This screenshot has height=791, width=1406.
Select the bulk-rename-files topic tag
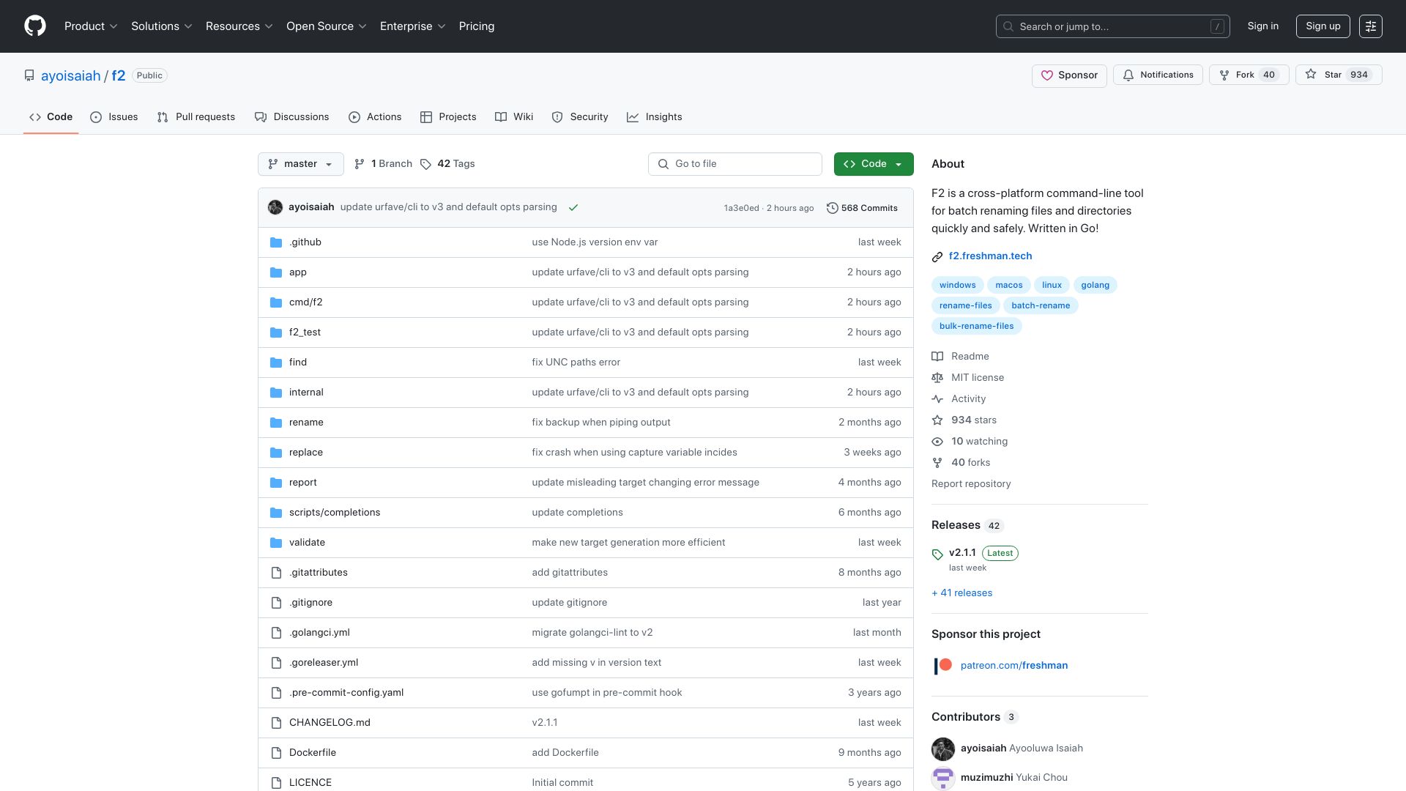[x=977, y=327]
